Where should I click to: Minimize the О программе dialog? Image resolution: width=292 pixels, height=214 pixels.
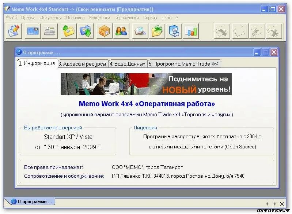coord(257,52)
